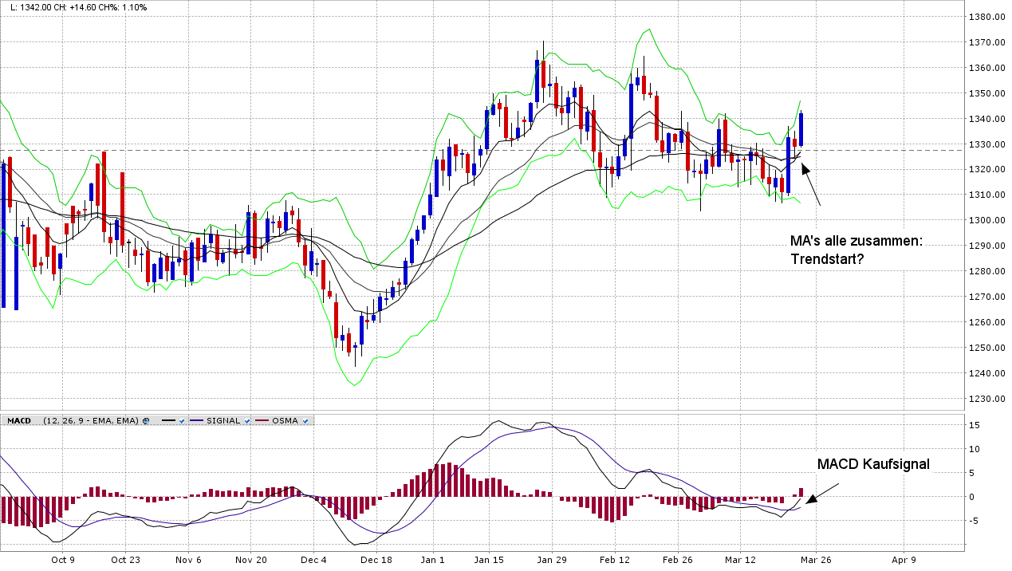Click the arrow pointing at MACD crossover
1012x571 pixels.
(822, 493)
